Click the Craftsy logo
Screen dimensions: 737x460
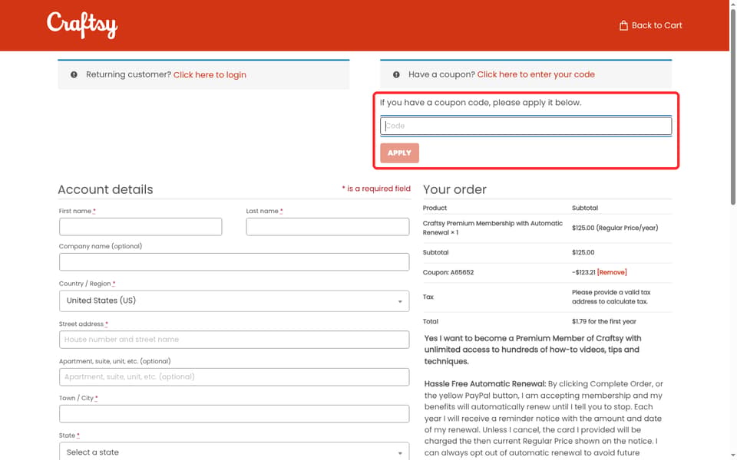pyautogui.click(x=82, y=25)
